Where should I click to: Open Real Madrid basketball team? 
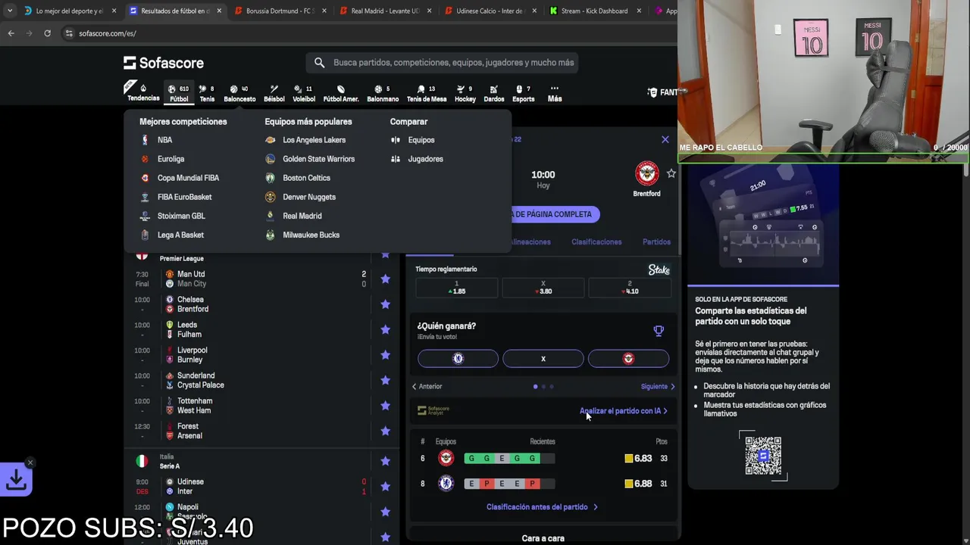(x=302, y=216)
